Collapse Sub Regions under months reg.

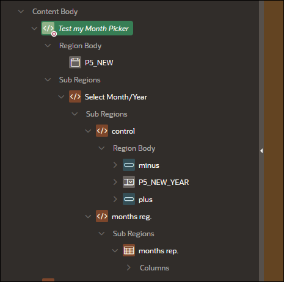pos(101,234)
